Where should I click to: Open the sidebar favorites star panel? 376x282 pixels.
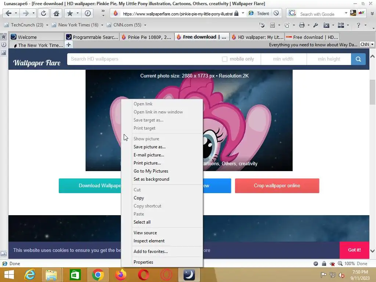(x=4, y=36)
